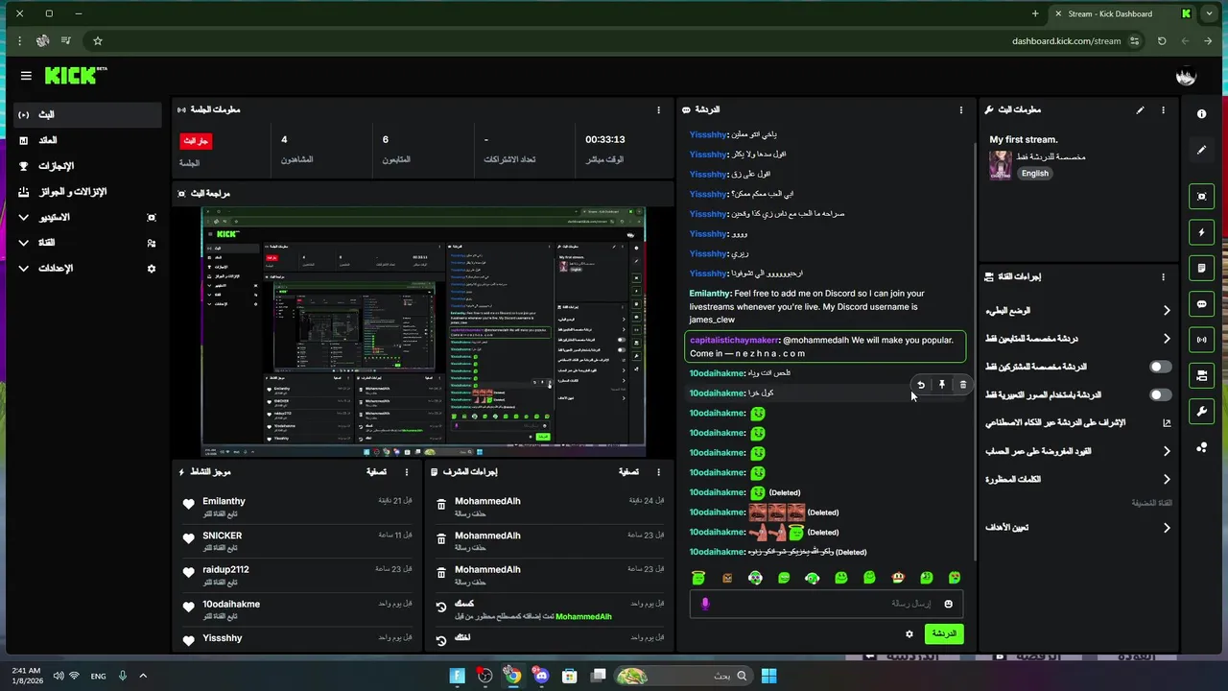Image resolution: width=1228 pixels, height=691 pixels.
Task: Open channel actions panel three-dot menu
Action: click(1163, 277)
